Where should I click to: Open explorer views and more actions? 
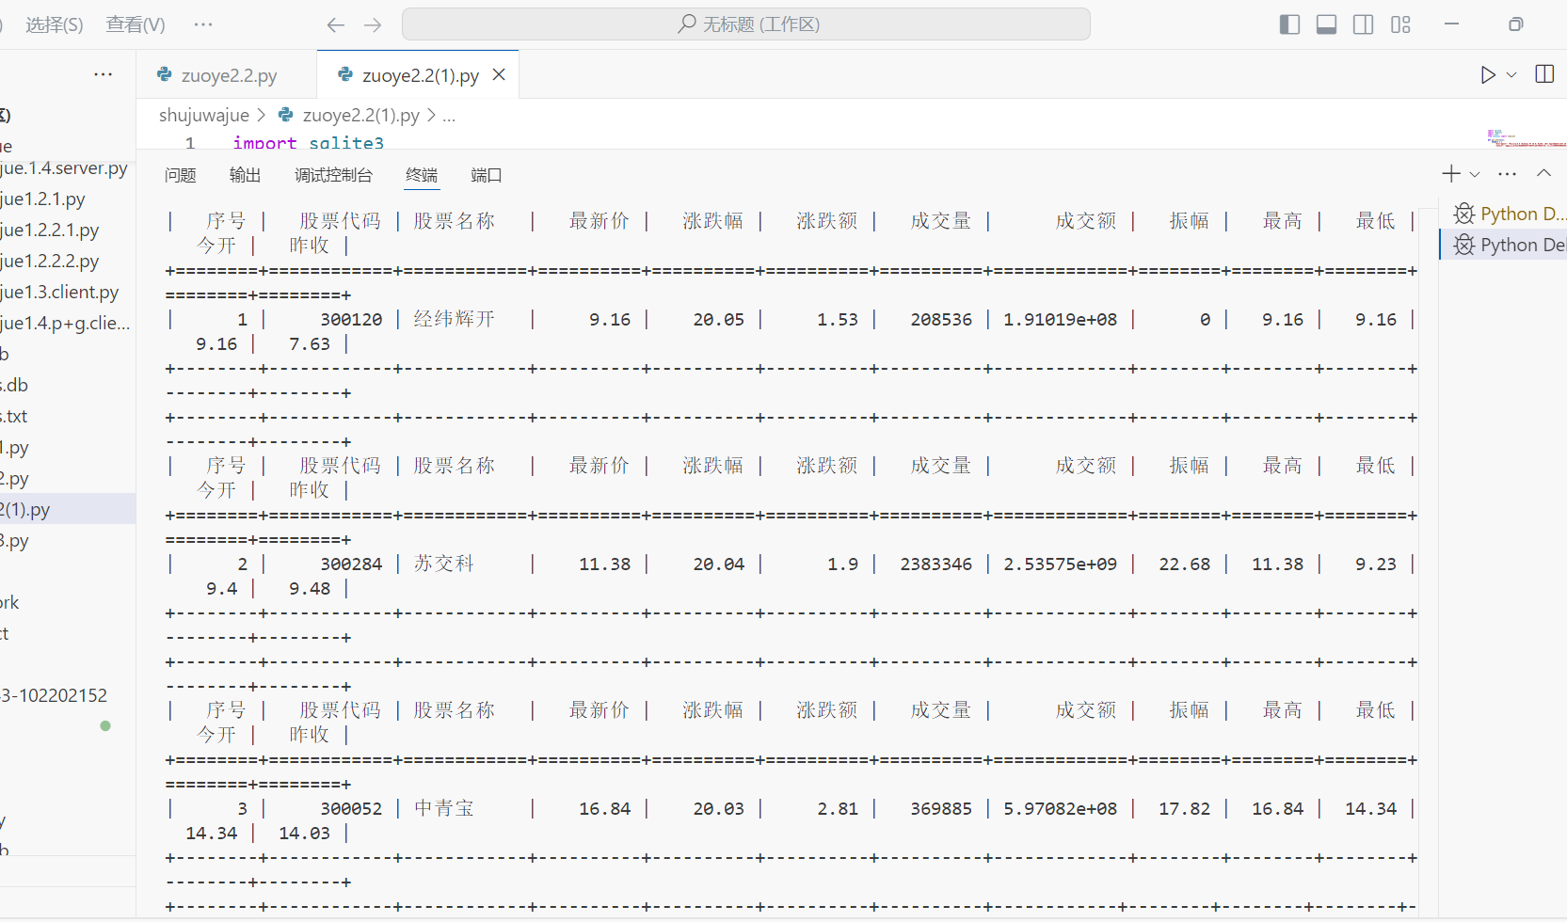click(104, 74)
